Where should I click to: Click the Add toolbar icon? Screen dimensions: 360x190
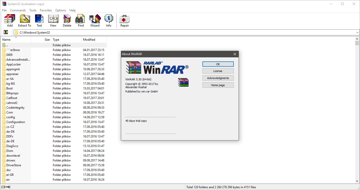tap(10, 19)
